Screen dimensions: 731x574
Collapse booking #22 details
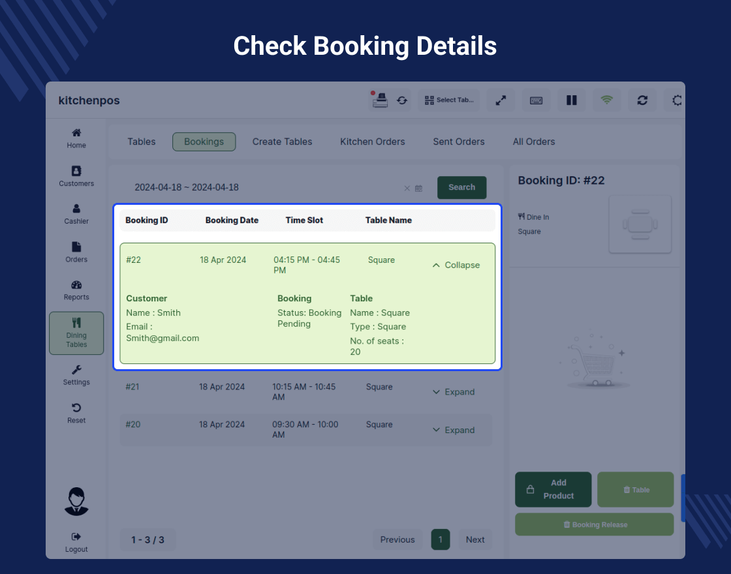[455, 265]
